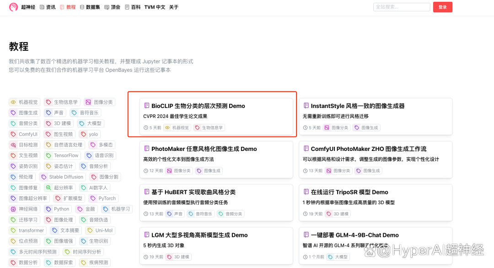This screenshot has height=268, width=494.
Task: Pick the TensorFlow tag filter
Action: 62,155
